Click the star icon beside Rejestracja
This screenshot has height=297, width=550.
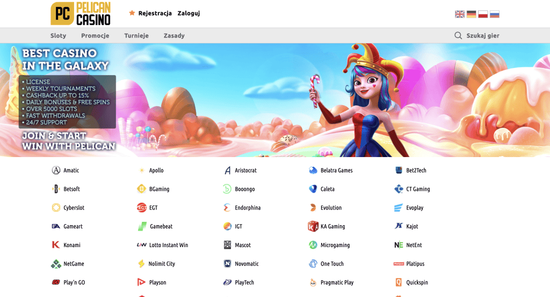[132, 13]
